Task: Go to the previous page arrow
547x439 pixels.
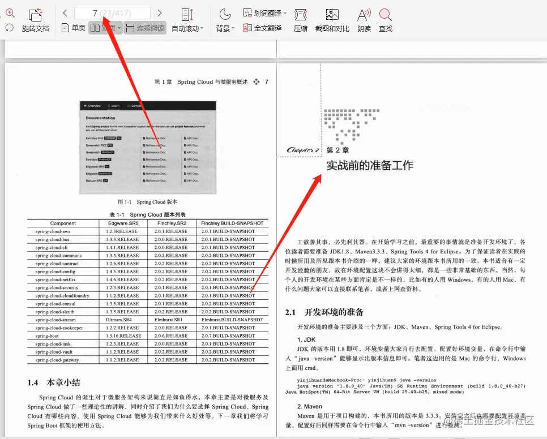Action: 65,13
